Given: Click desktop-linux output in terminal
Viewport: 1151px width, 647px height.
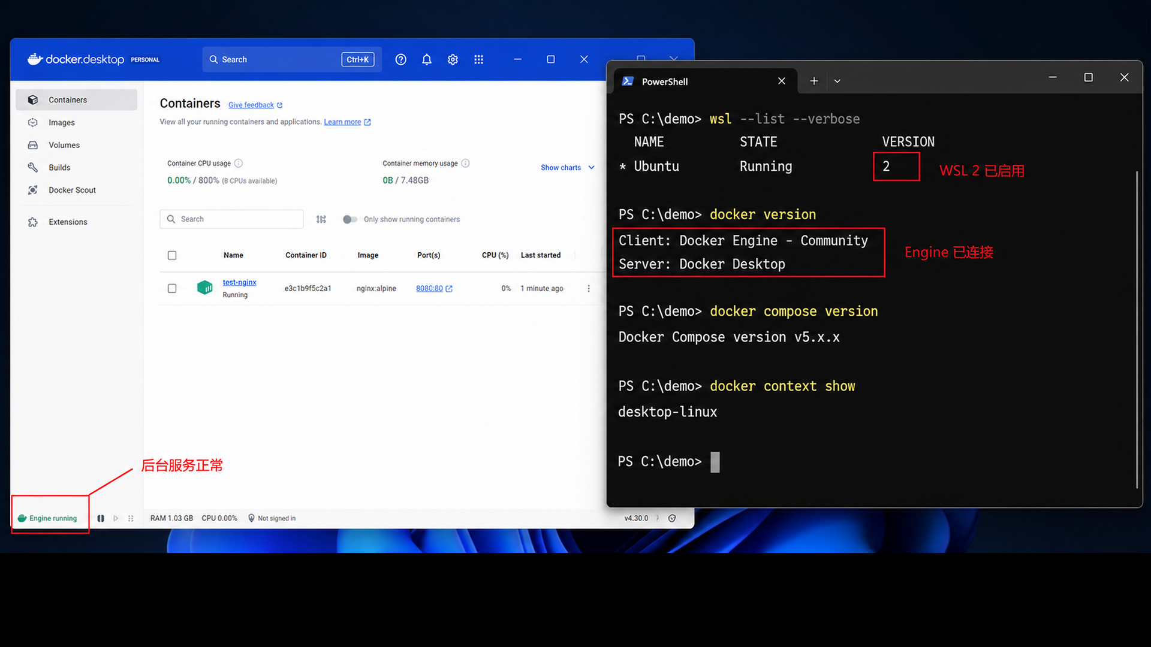Looking at the screenshot, I should (x=667, y=412).
